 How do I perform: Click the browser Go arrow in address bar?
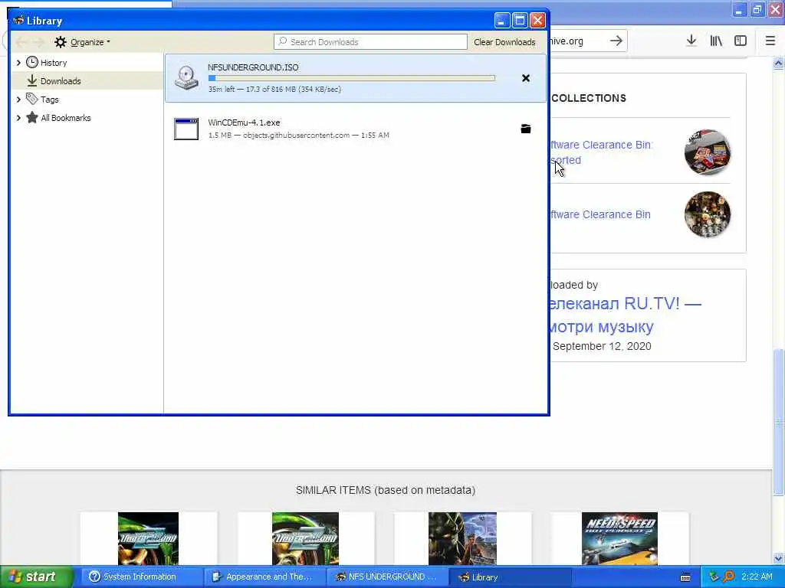616,41
